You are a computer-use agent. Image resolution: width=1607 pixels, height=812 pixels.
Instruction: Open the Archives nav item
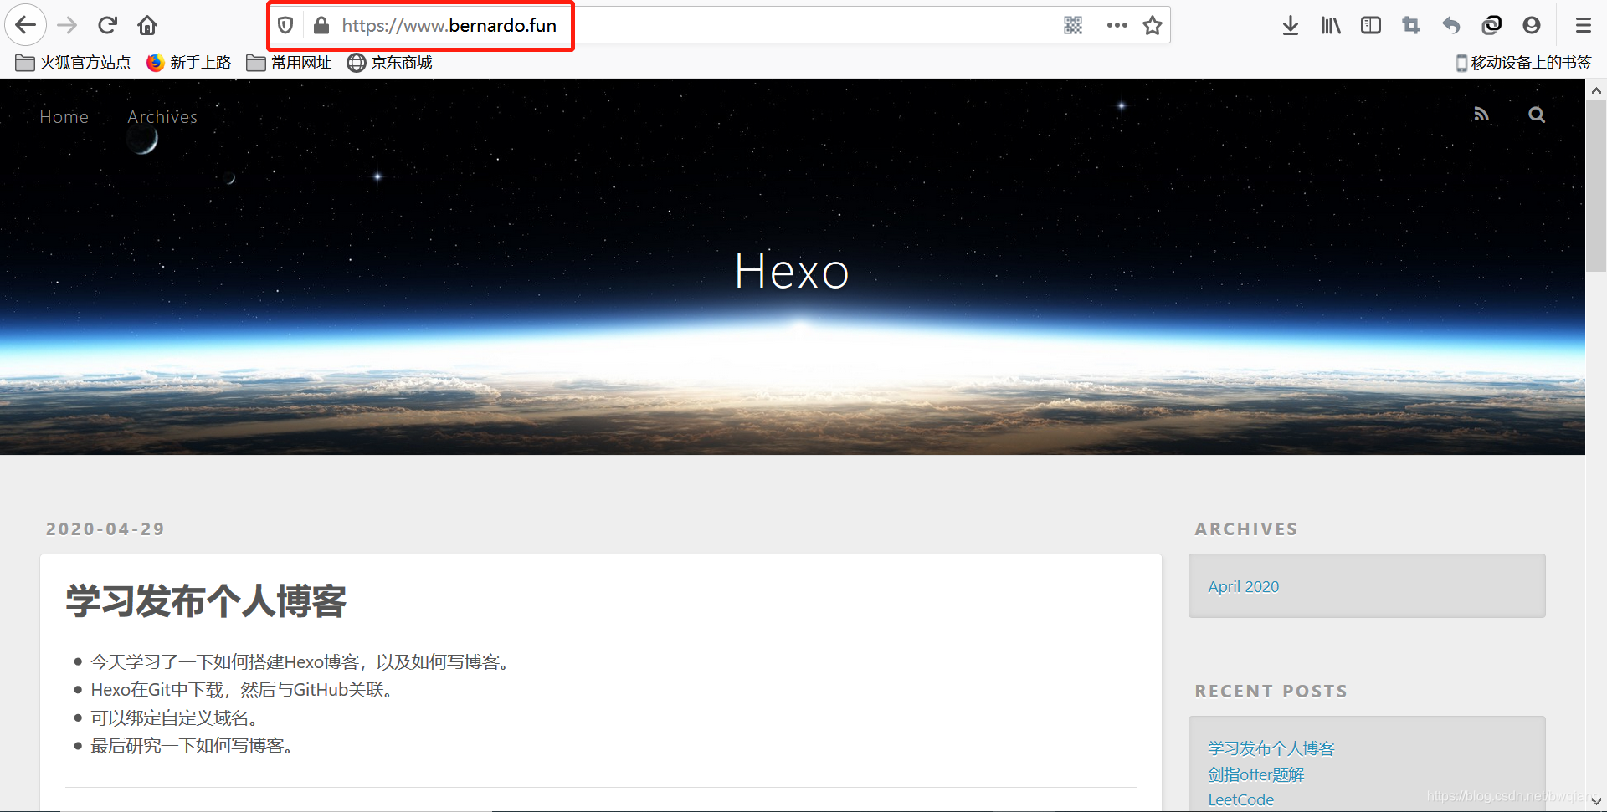[162, 117]
